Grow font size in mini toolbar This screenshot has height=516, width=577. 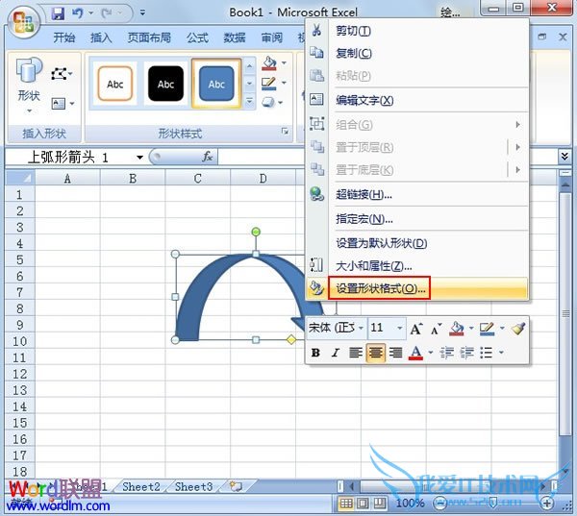click(416, 328)
